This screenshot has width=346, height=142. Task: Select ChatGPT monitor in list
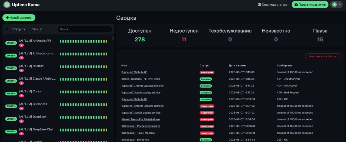[58, 68]
